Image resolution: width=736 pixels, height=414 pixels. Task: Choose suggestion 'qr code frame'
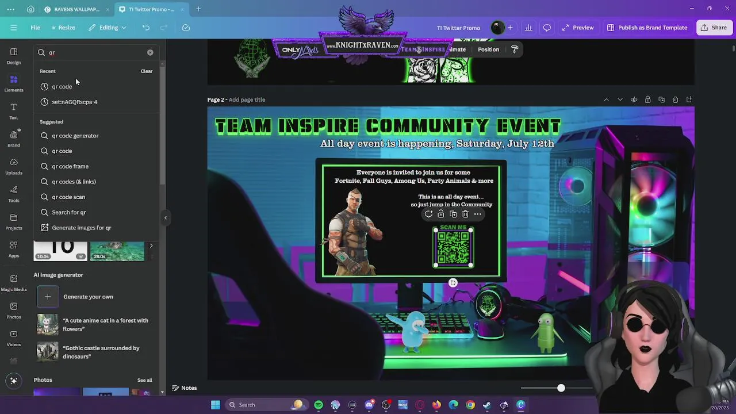pyautogui.click(x=95, y=166)
